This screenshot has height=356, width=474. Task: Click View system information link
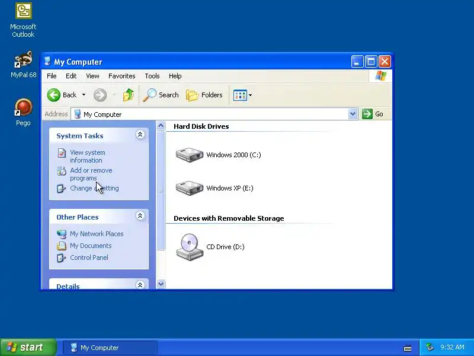click(x=88, y=156)
